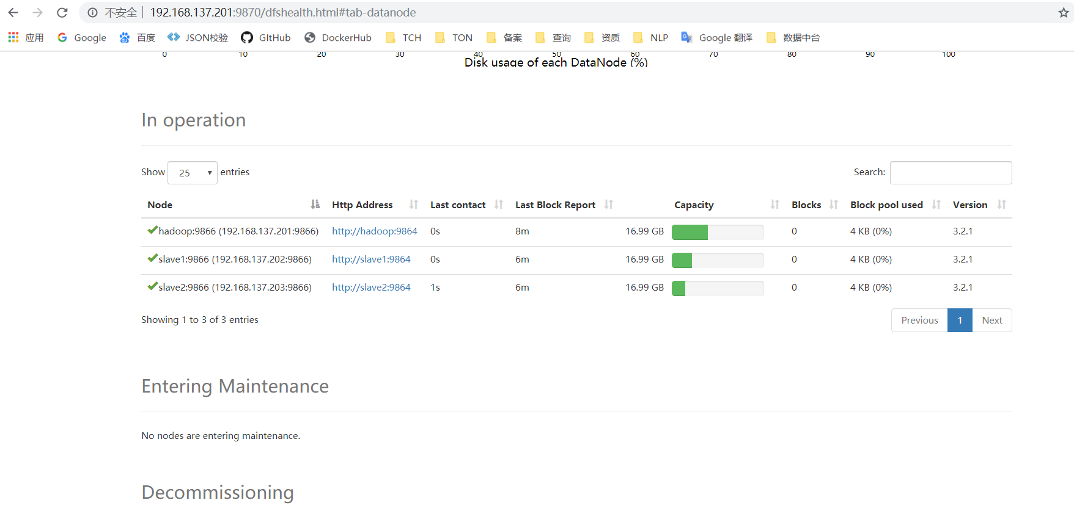Click the Capacity column header text
The height and width of the screenshot is (511, 1074).
[694, 205]
